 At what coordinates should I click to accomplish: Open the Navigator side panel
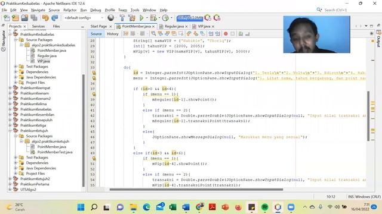click(3, 41)
